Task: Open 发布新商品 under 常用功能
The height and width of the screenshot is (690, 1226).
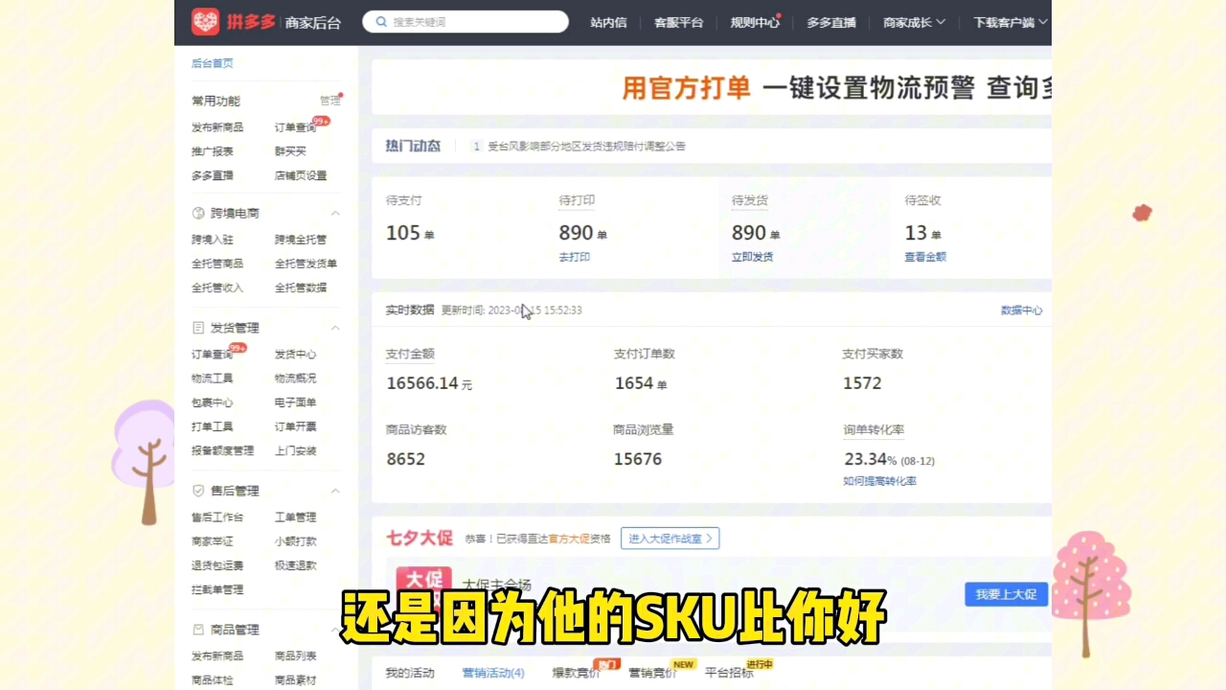Action: [217, 127]
